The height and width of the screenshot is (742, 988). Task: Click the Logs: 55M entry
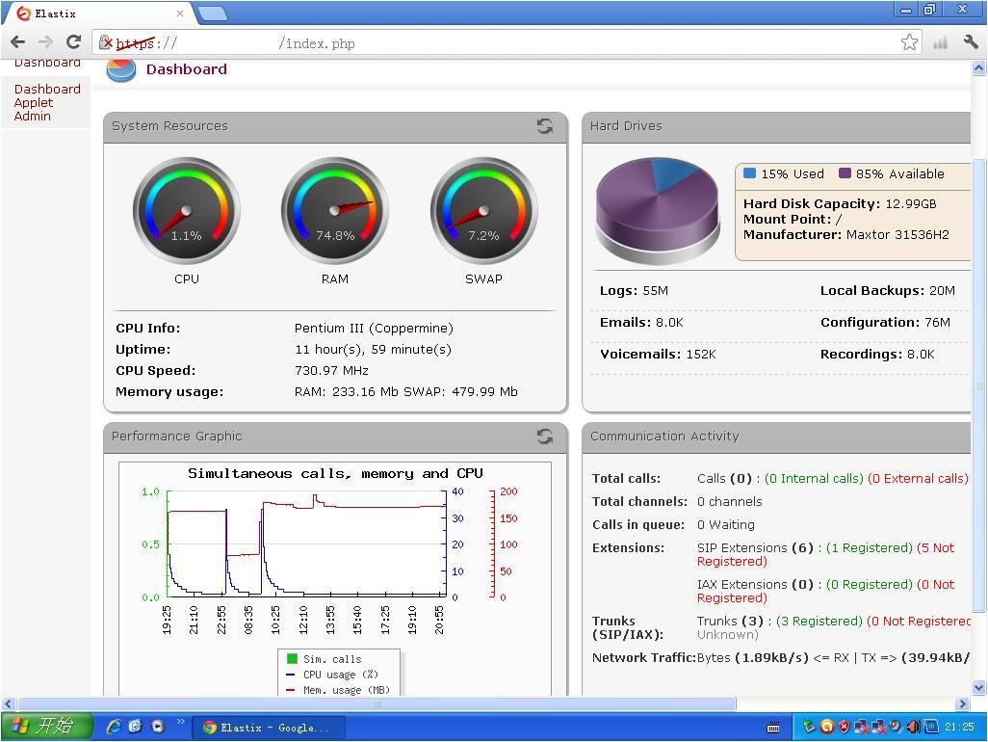point(634,291)
